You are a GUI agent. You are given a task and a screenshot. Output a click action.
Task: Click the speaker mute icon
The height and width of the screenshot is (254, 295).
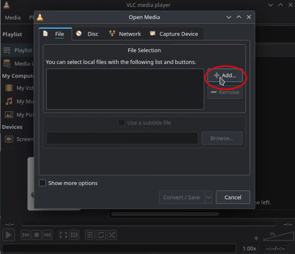(x=257, y=238)
